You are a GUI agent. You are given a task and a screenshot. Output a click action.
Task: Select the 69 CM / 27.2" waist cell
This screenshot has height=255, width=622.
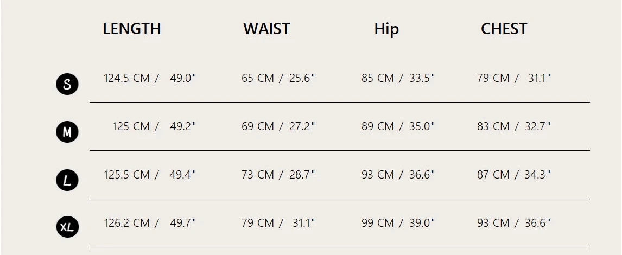[278, 126]
